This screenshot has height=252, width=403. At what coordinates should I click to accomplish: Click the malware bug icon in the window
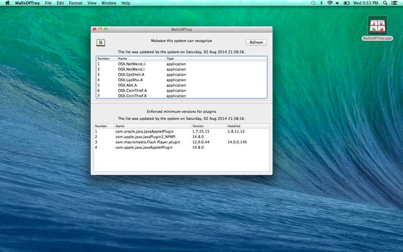101,42
